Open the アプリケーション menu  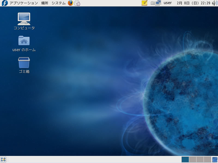(24, 3)
